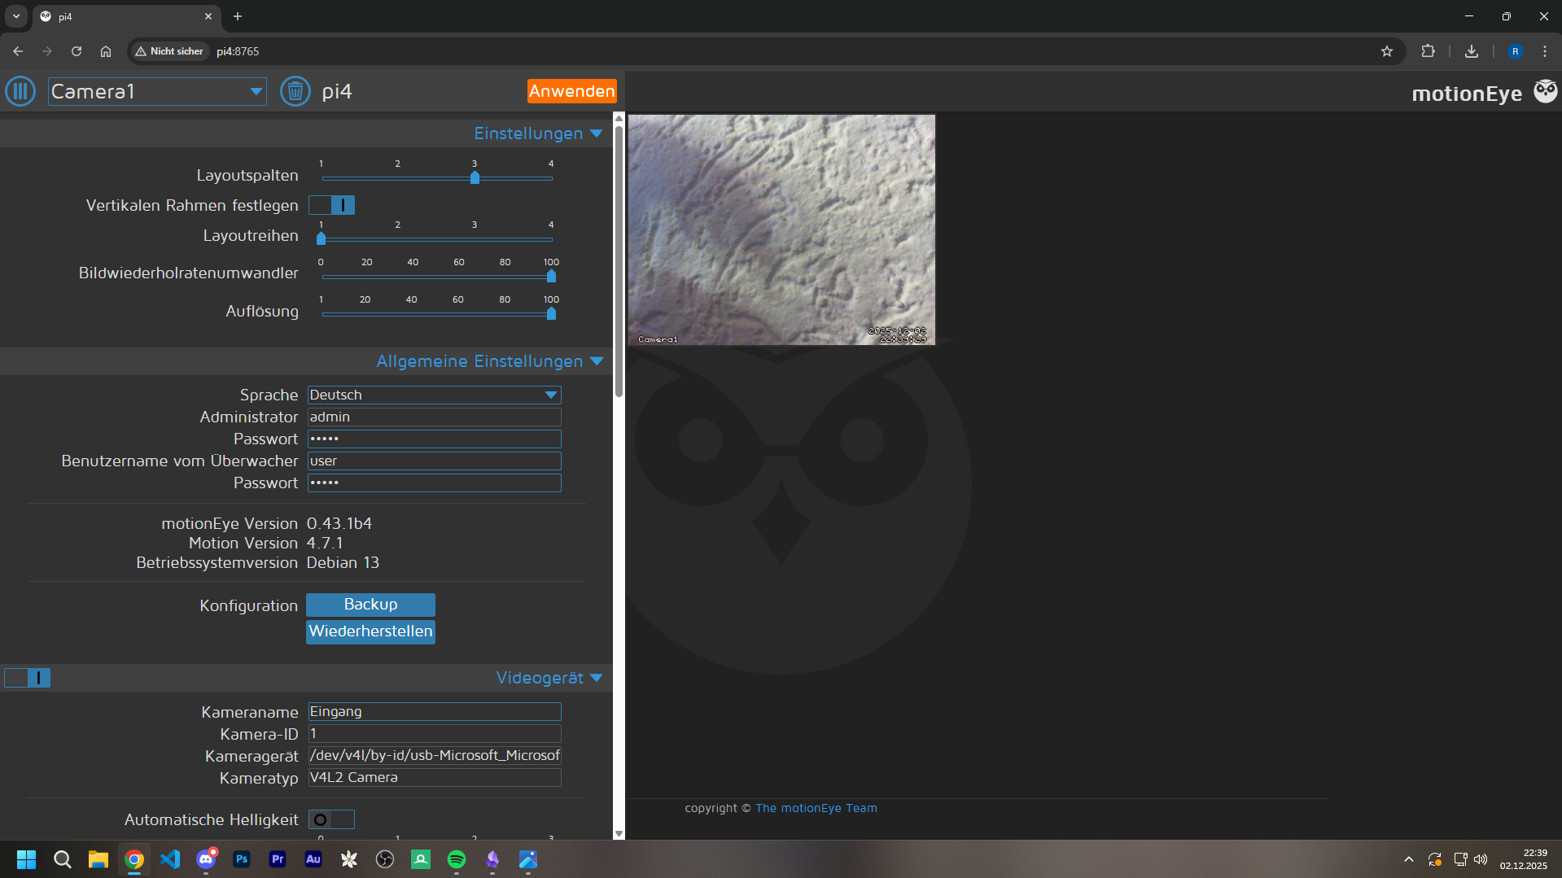The width and height of the screenshot is (1562, 878).
Task: Bookmark this page with the star icon
Action: point(1387,51)
